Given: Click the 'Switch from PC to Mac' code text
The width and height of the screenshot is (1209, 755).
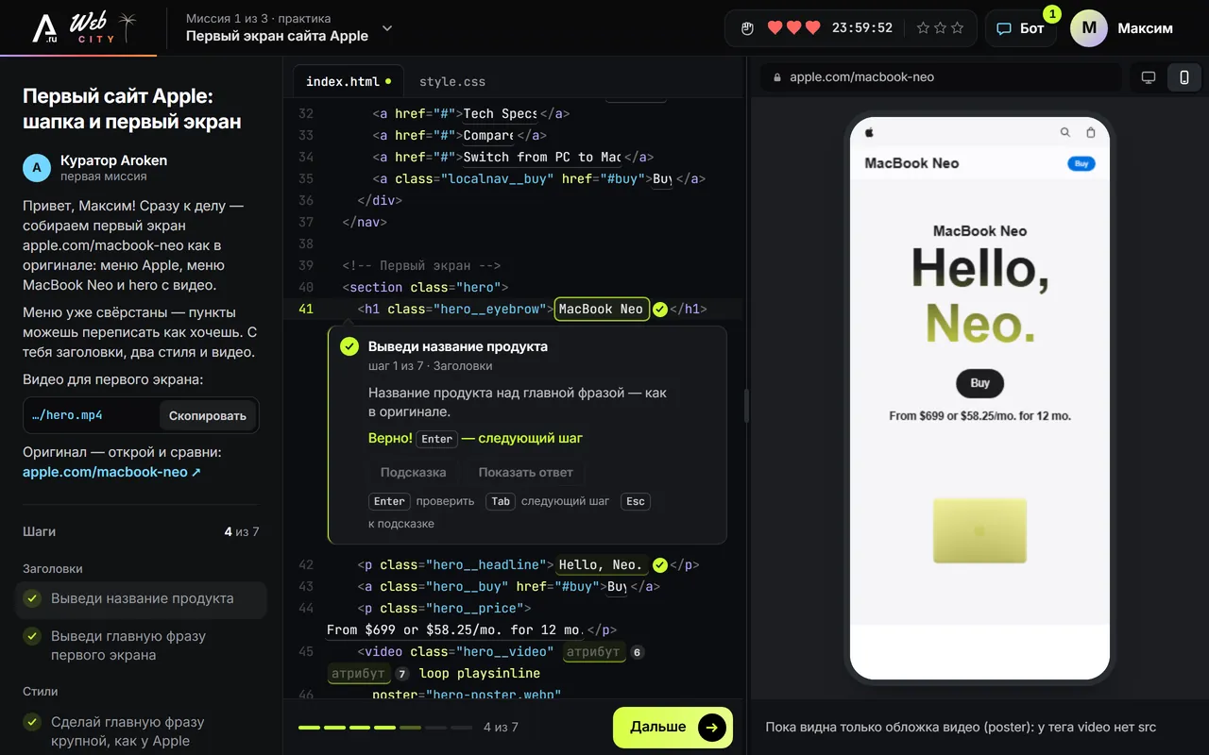Looking at the screenshot, I should point(542,157).
